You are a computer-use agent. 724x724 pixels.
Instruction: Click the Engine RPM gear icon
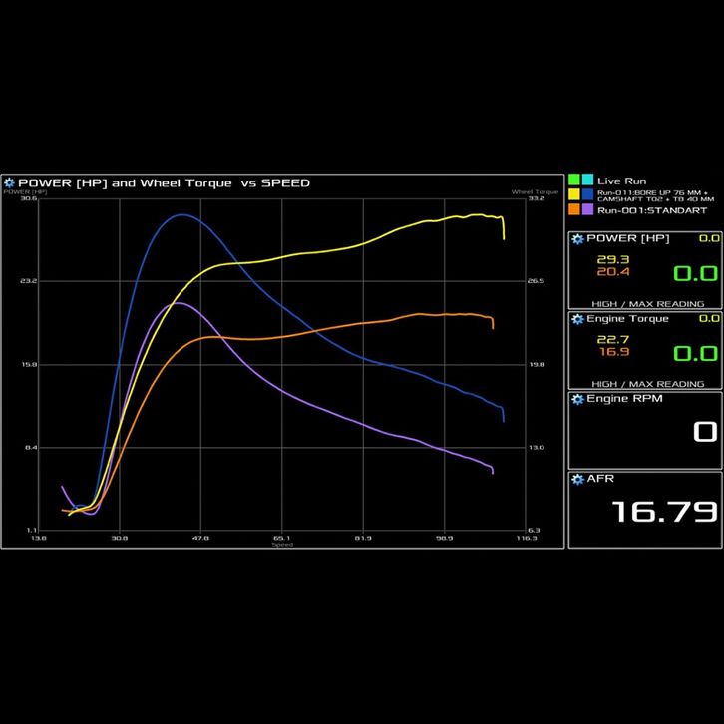click(577, 399)
